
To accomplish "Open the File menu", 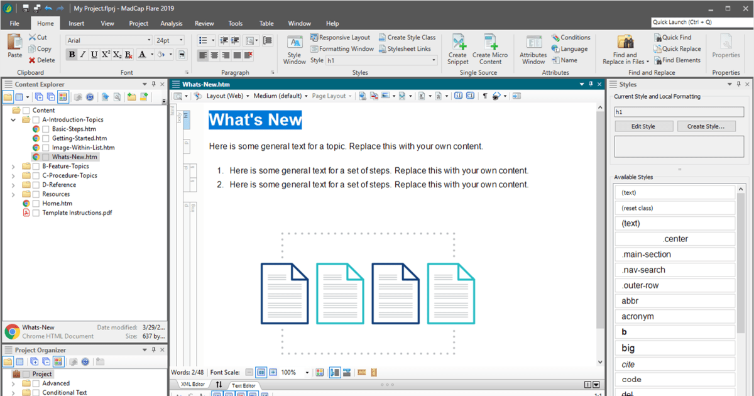I will pos(14,23).
